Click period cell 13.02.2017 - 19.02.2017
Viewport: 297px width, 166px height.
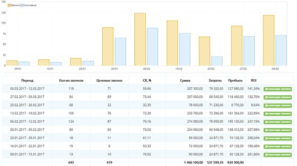(27, 113)
